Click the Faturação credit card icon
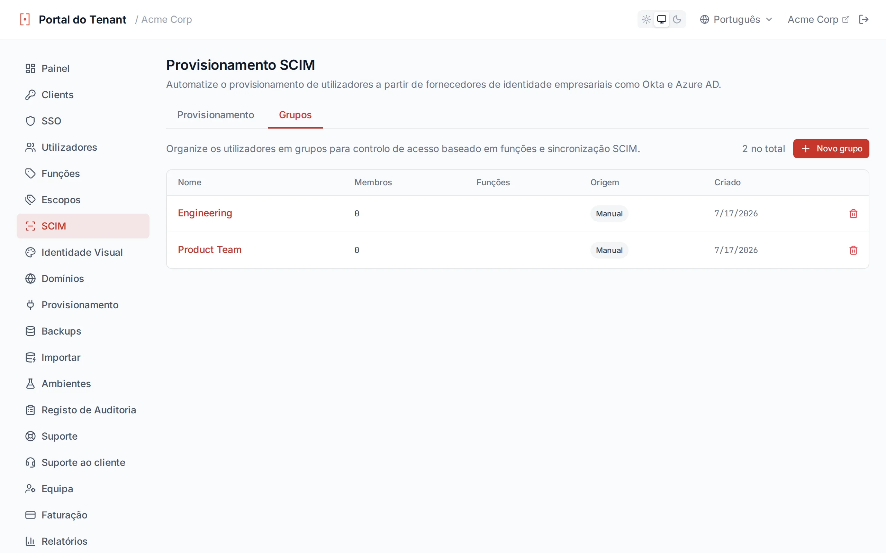The width and height of the screenshot is (886, 553). [x=30, y=515]
